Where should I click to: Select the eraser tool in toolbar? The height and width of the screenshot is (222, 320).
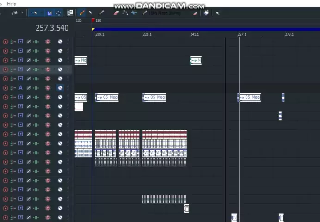tap(117, 13)
